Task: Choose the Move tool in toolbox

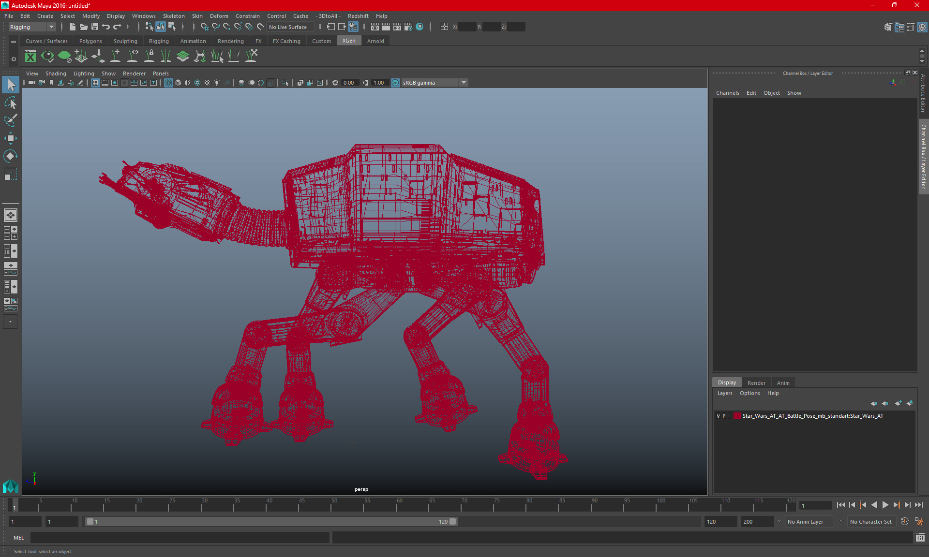Action: pyautogui.click(x=11, y=138)
